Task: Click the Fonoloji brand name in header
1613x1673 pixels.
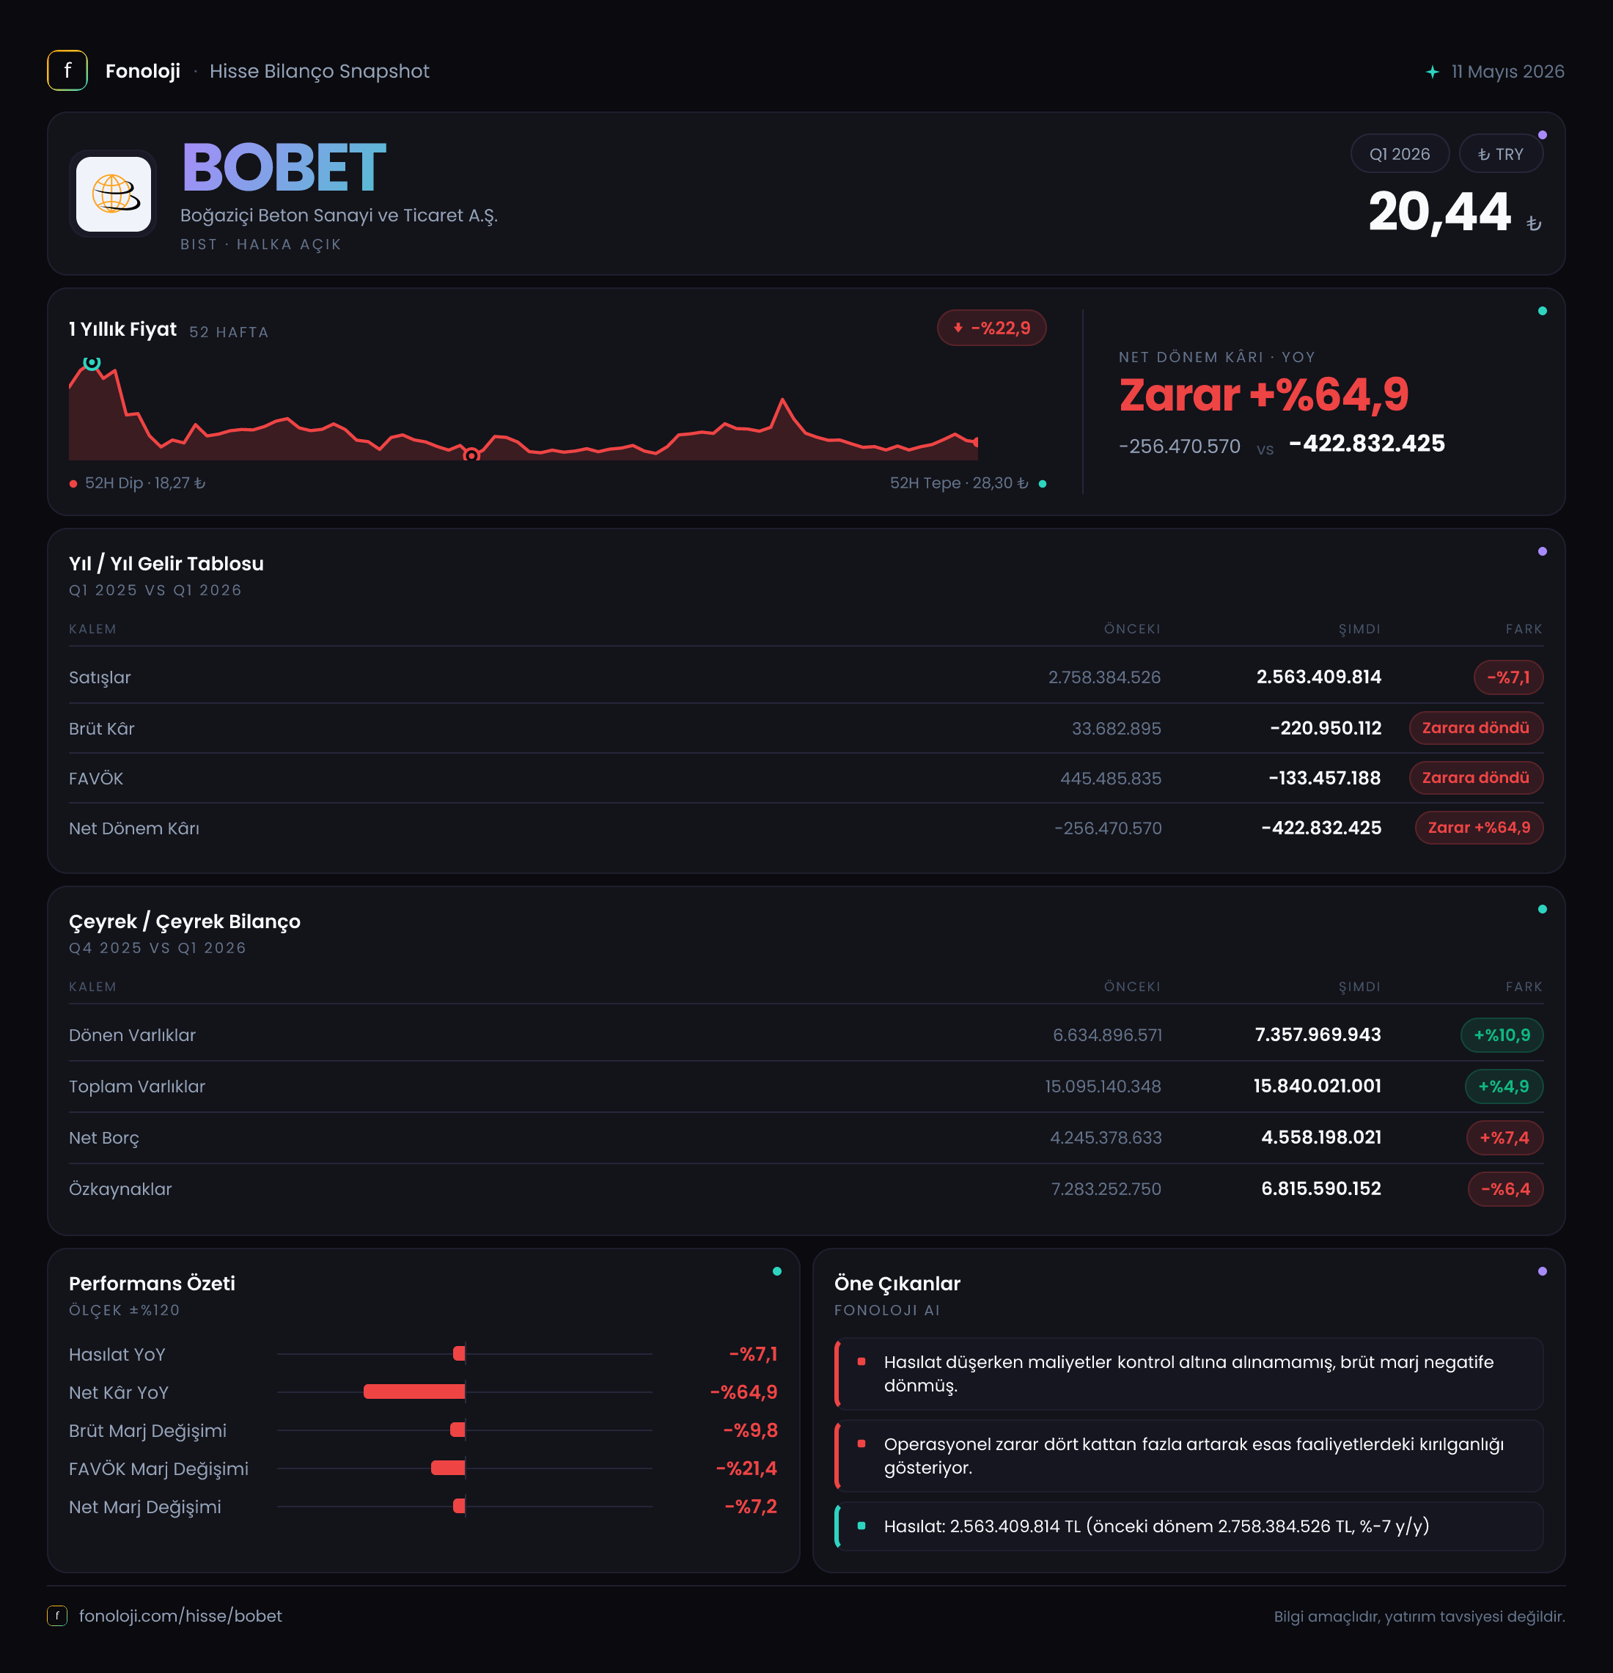Action: [x=142, y=71]
